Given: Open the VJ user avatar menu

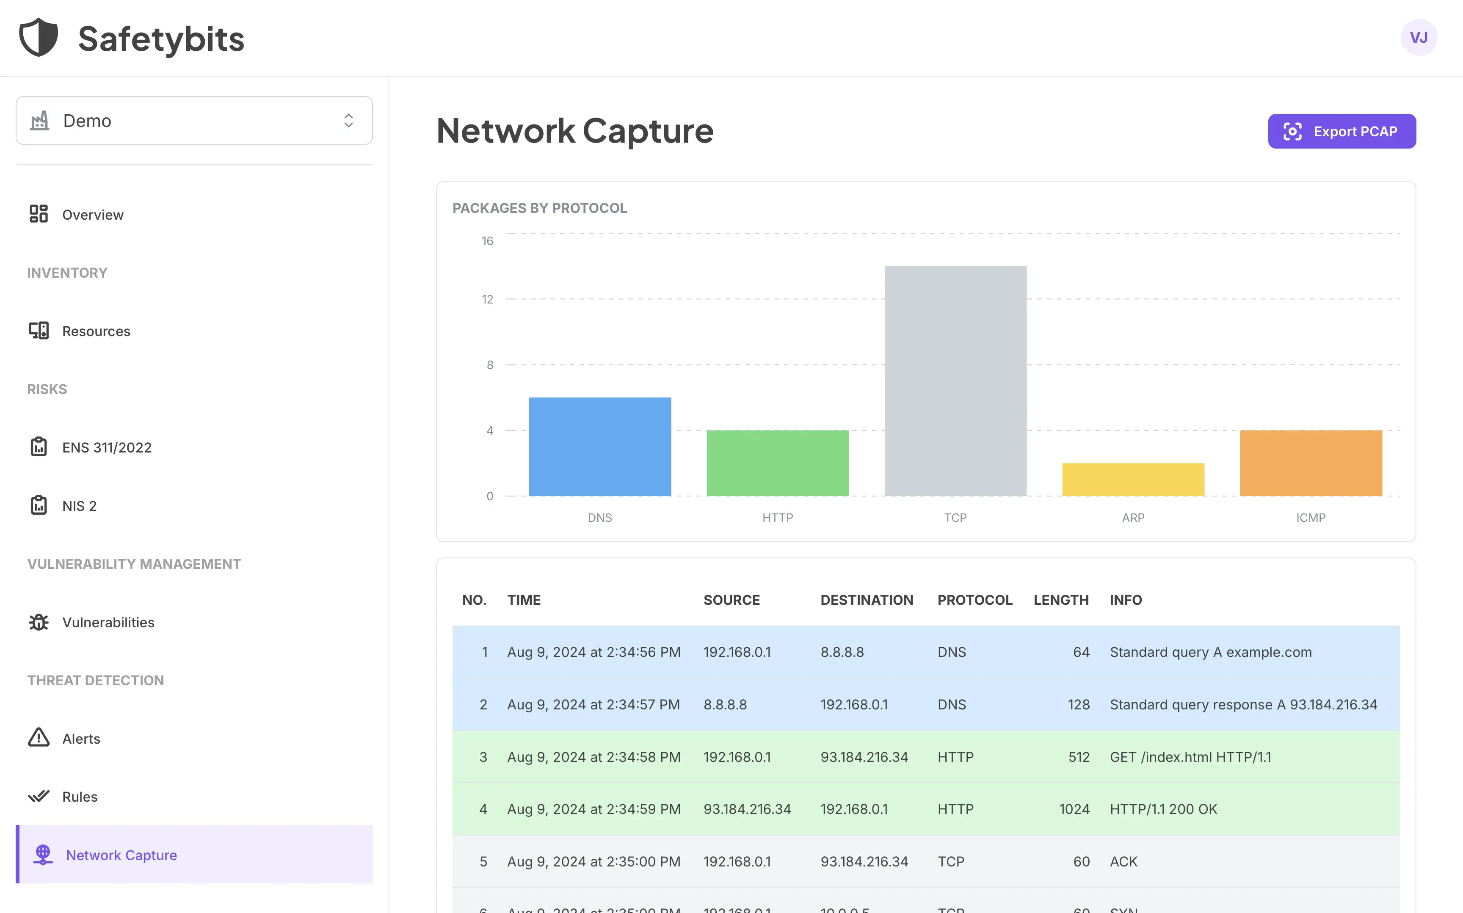Looking at the screenshot, I should point(1418,37).
